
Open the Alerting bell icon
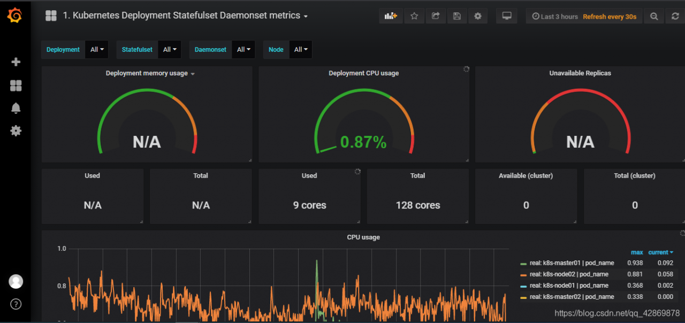16,108
